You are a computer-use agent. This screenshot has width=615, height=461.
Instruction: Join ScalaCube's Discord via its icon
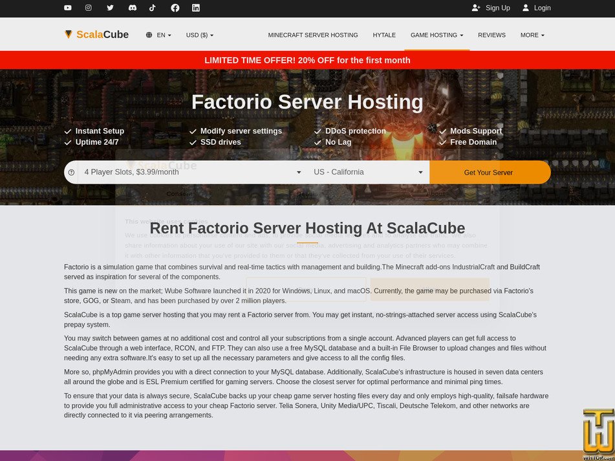(131, 8)
